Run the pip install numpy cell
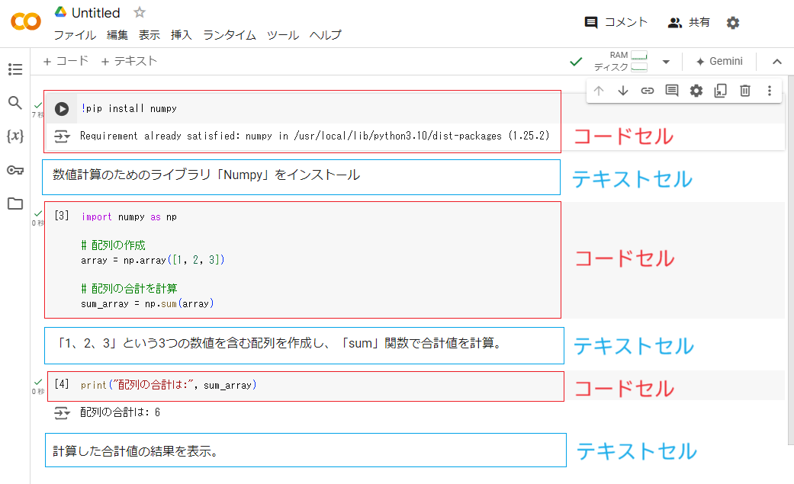 pos(61,108)
